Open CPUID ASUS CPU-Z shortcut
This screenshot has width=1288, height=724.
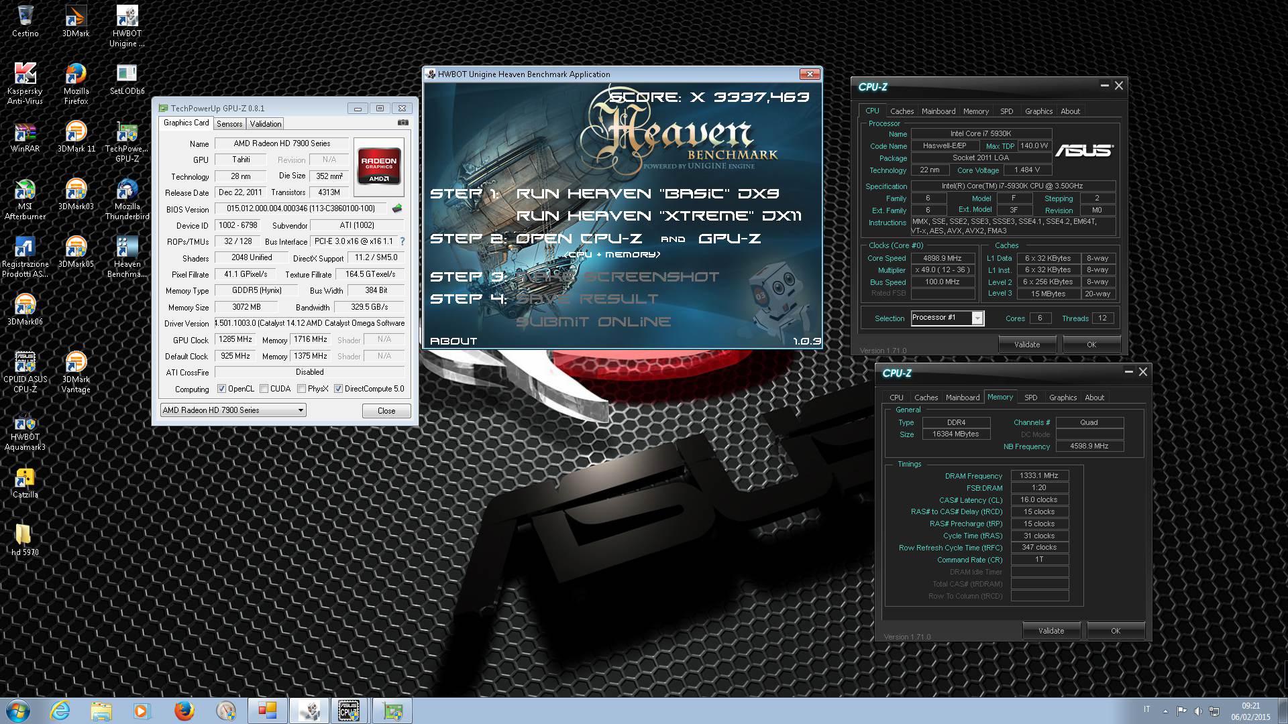(x=25, y=373)
